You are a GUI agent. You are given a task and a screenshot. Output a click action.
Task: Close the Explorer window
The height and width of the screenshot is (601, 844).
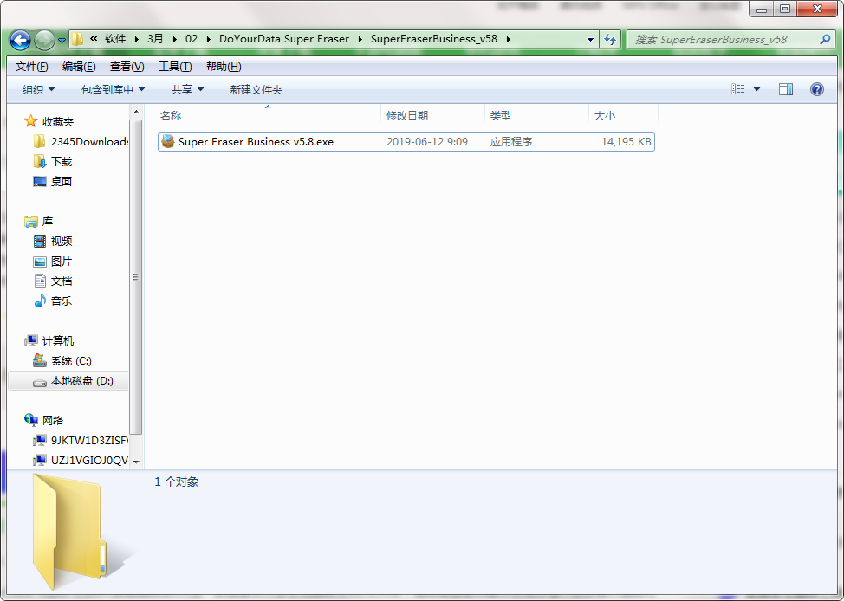pos(817,10)
